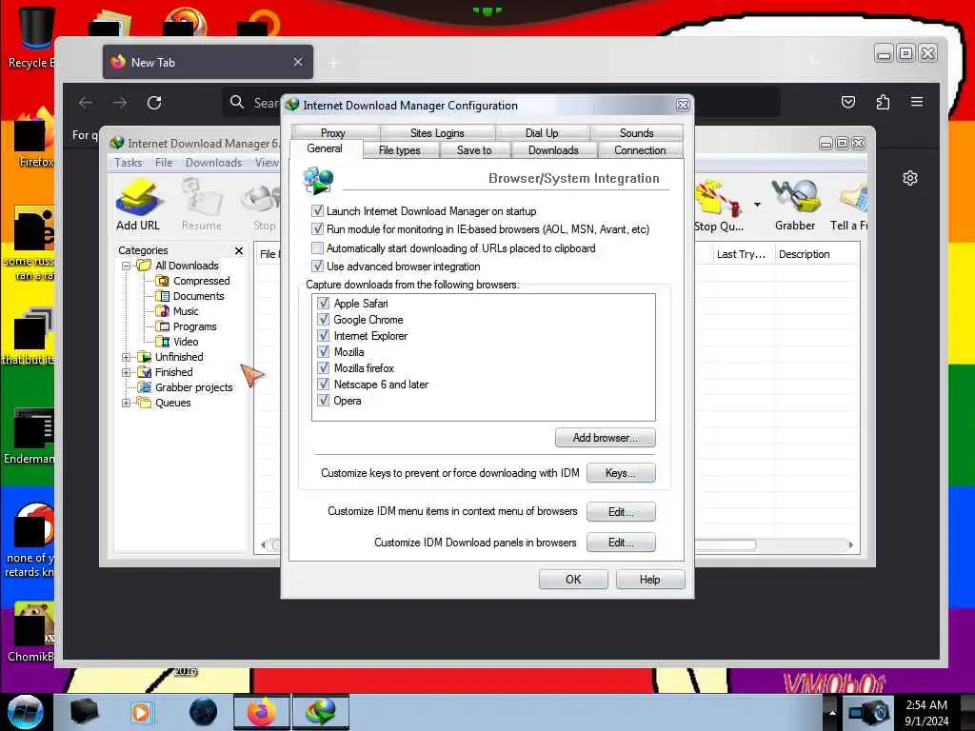This screenshot has width=975, height=731.
Task: Click the IDM list horizontal scrollbar right arrow
Action: tap(850, 545)
